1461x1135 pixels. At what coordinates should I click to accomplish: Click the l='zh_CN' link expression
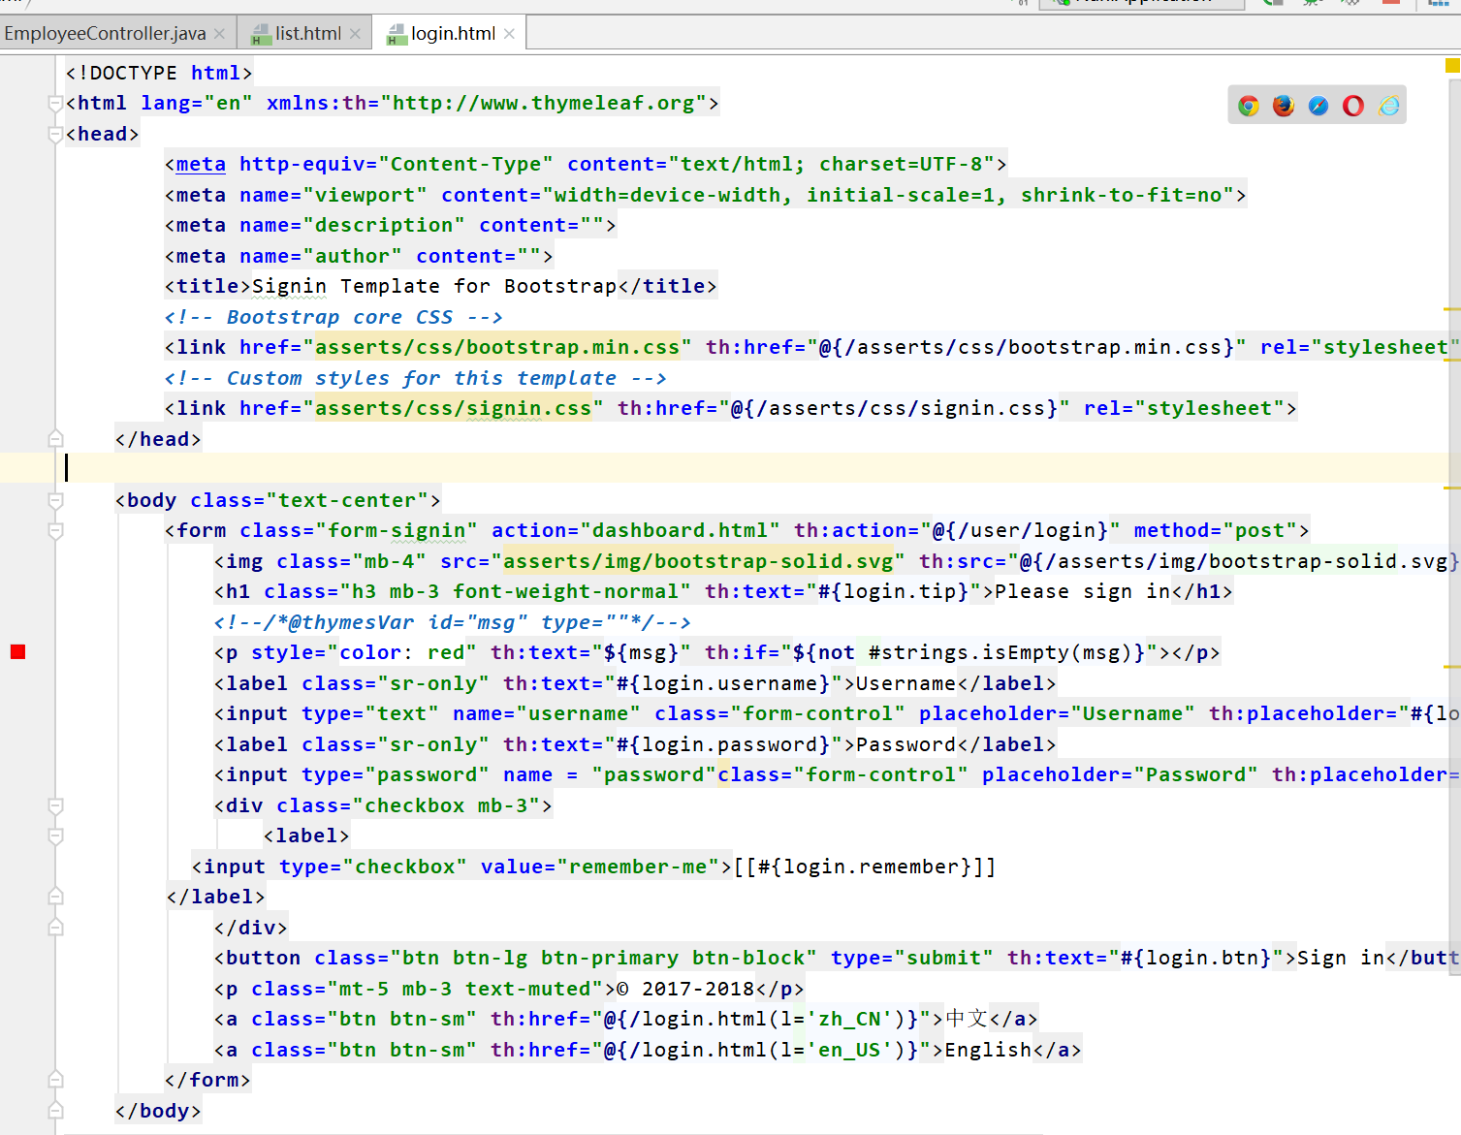point(838,1019)
